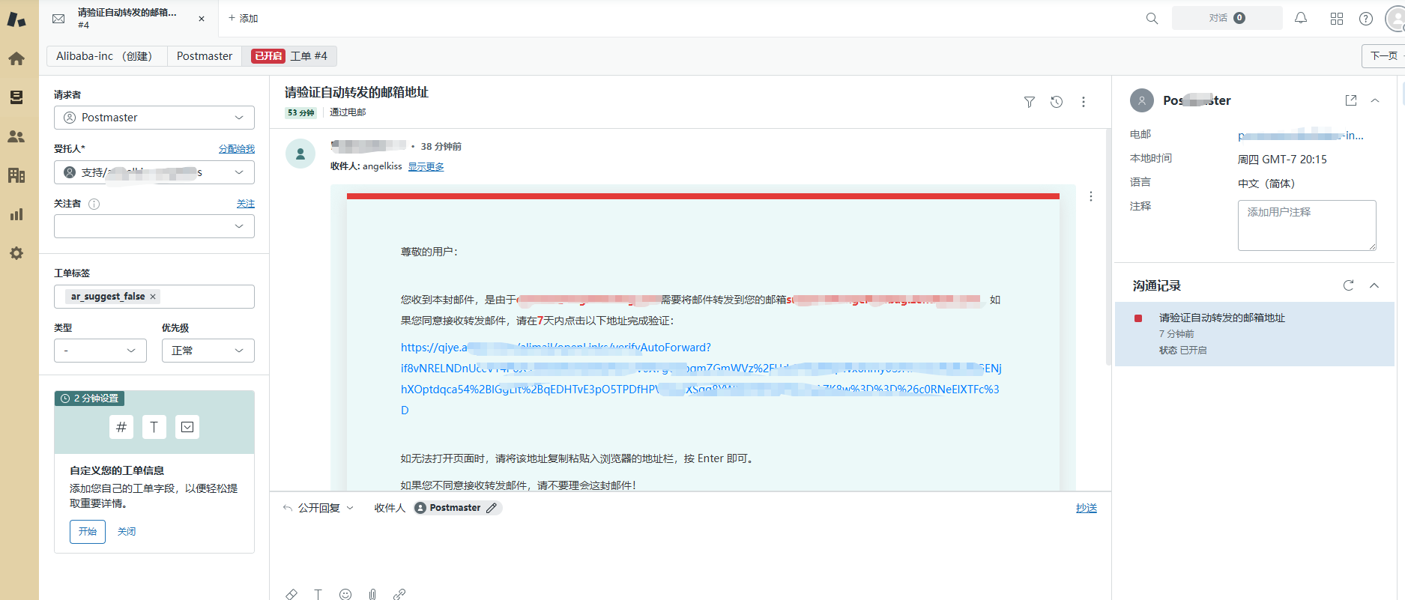Collapse the 沟通记录 section
The width and height of the screenshot is (1405, 600).
point(1374,285)
